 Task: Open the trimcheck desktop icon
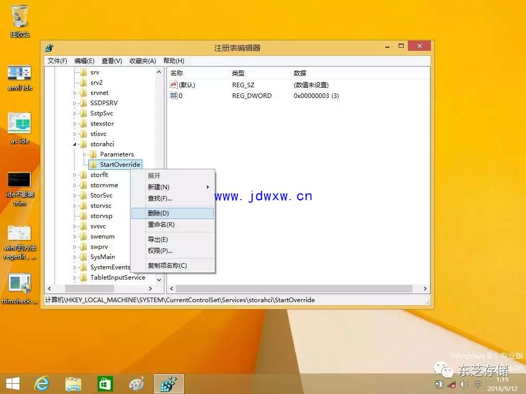(x=20, y=289)
